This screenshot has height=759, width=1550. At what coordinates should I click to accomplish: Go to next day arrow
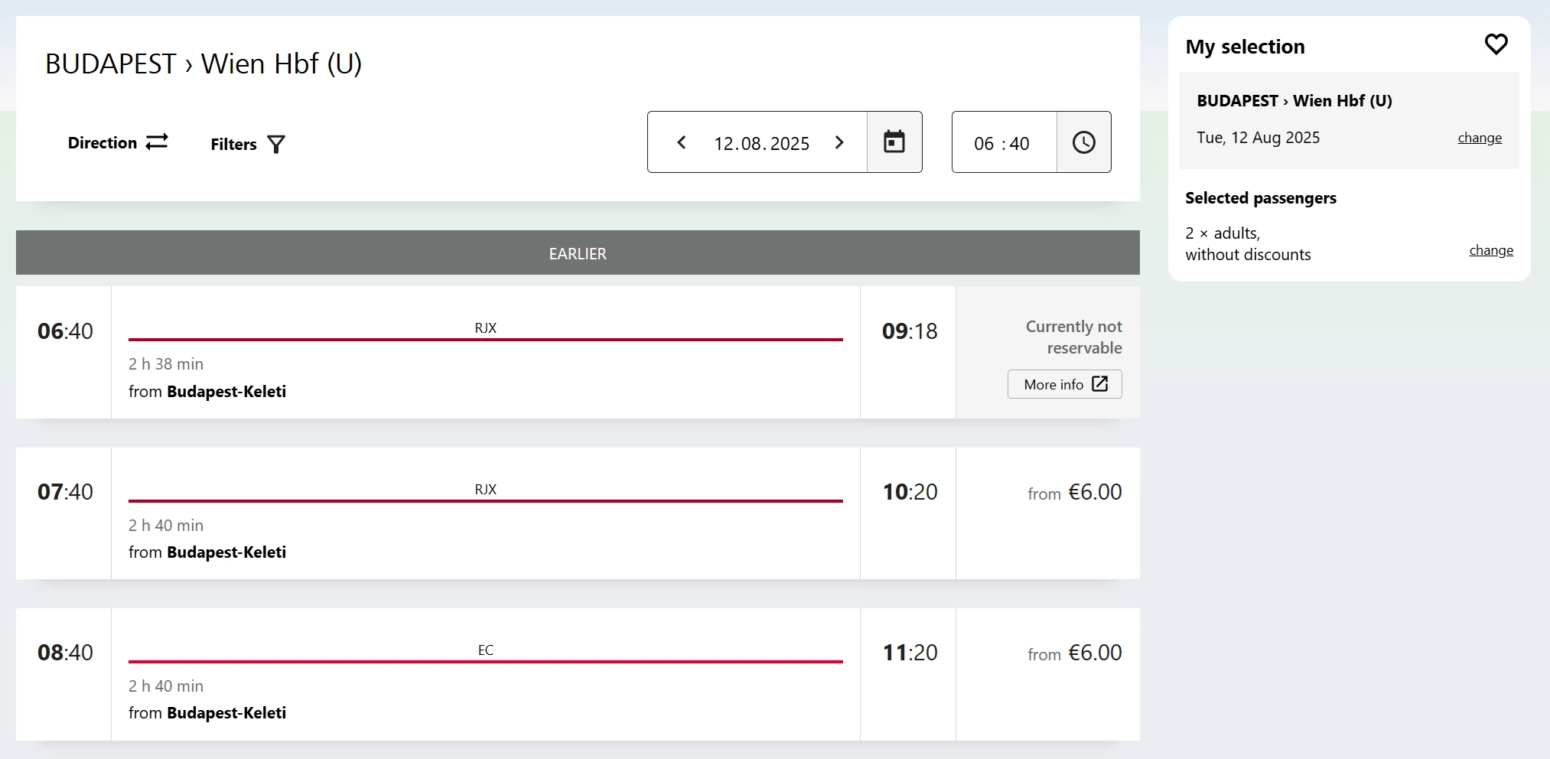[839, 142]
